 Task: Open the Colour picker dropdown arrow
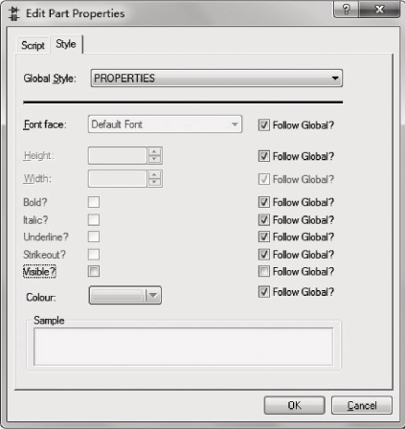(x=153, y=296)
